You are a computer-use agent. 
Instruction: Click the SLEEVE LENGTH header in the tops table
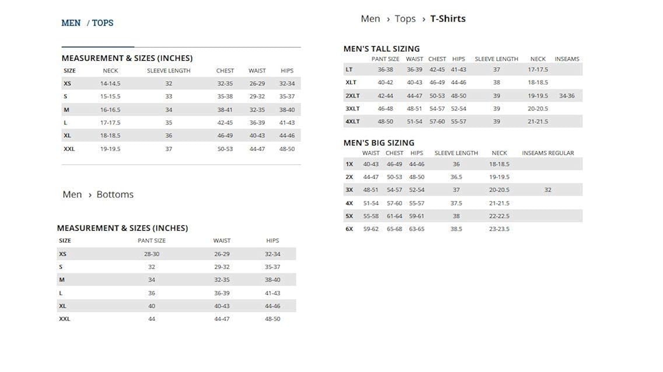(169, 71)
